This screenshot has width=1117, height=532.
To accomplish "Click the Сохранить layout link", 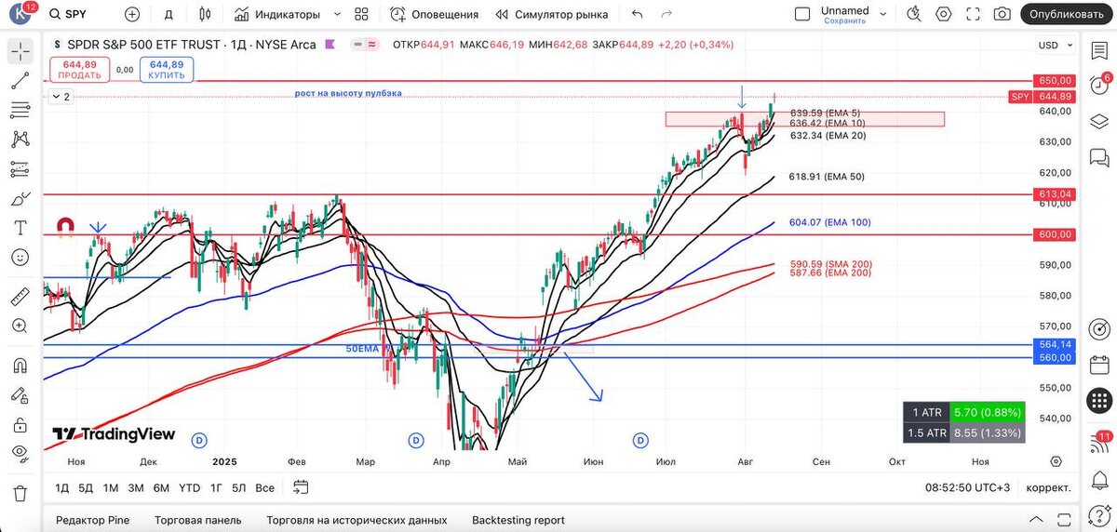I will pyautogui.click(x=845, y=20).
